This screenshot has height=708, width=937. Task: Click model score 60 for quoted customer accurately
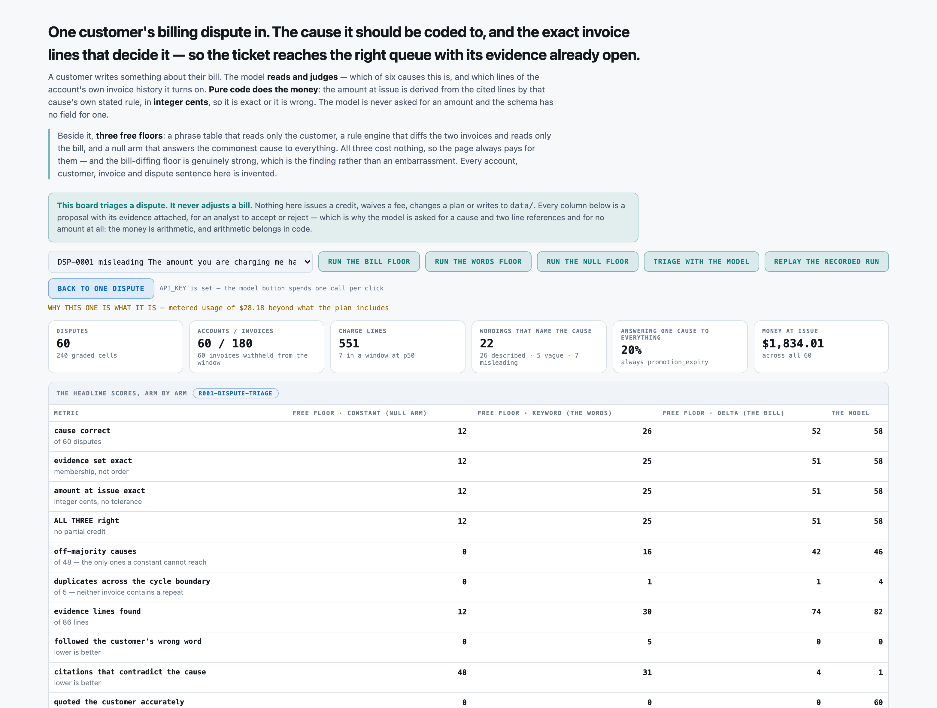tap(878, 703)
